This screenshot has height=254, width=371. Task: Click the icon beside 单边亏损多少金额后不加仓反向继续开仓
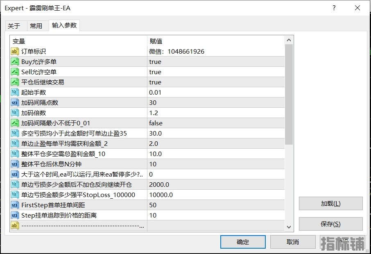pyautogui.click(x=15, y=184)
